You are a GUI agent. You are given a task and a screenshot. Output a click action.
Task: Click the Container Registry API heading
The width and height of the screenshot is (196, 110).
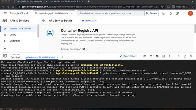[80, 31]
